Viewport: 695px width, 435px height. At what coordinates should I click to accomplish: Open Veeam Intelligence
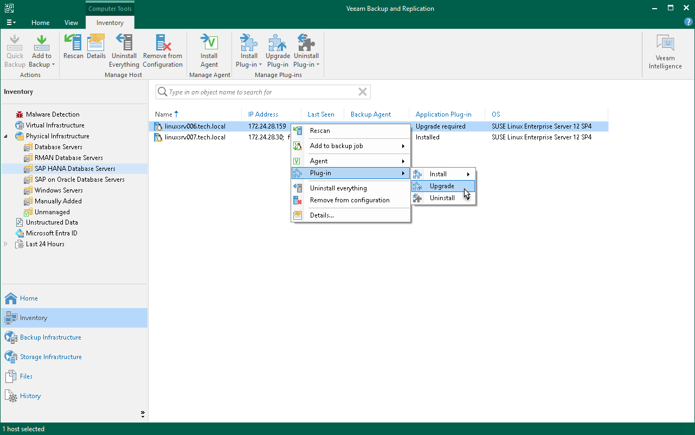tap(665, 53)
